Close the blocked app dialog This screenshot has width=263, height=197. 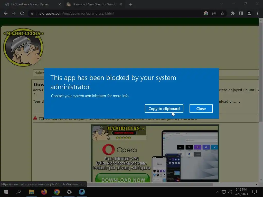(201, 109)
